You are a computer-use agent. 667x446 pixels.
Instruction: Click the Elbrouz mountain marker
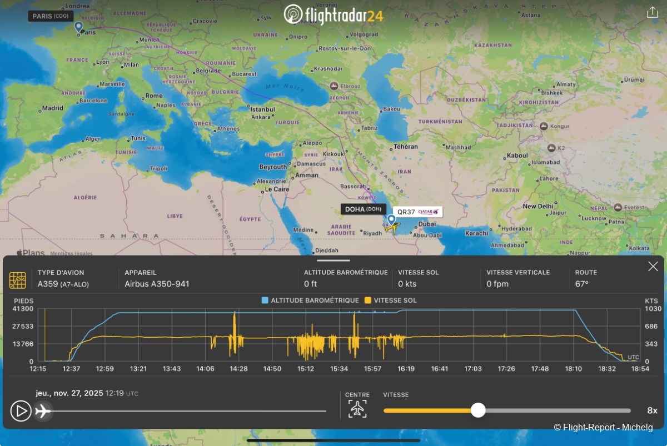(333, 86)
